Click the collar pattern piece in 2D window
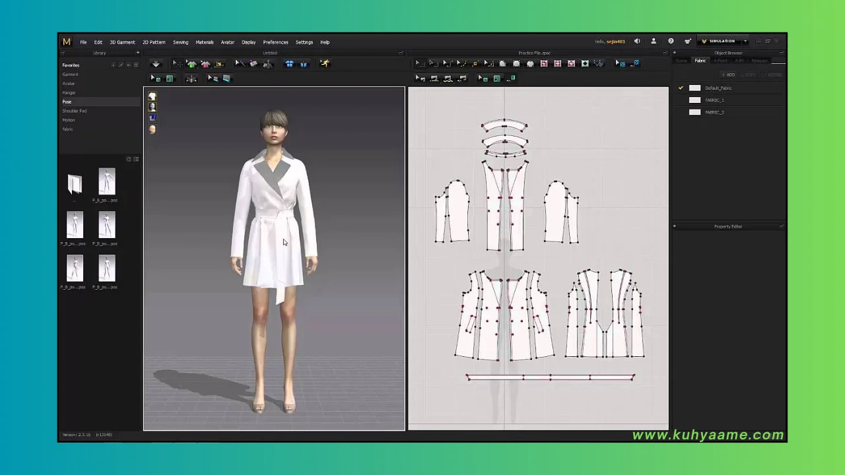845x475 pixels. coord(504,125)
